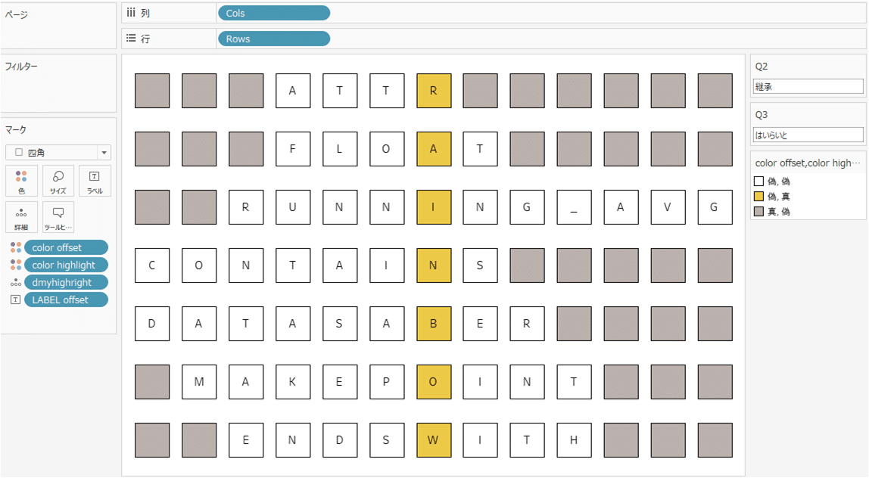
Task: Click color icon beside color offset pill
Action: click(15, 247)
